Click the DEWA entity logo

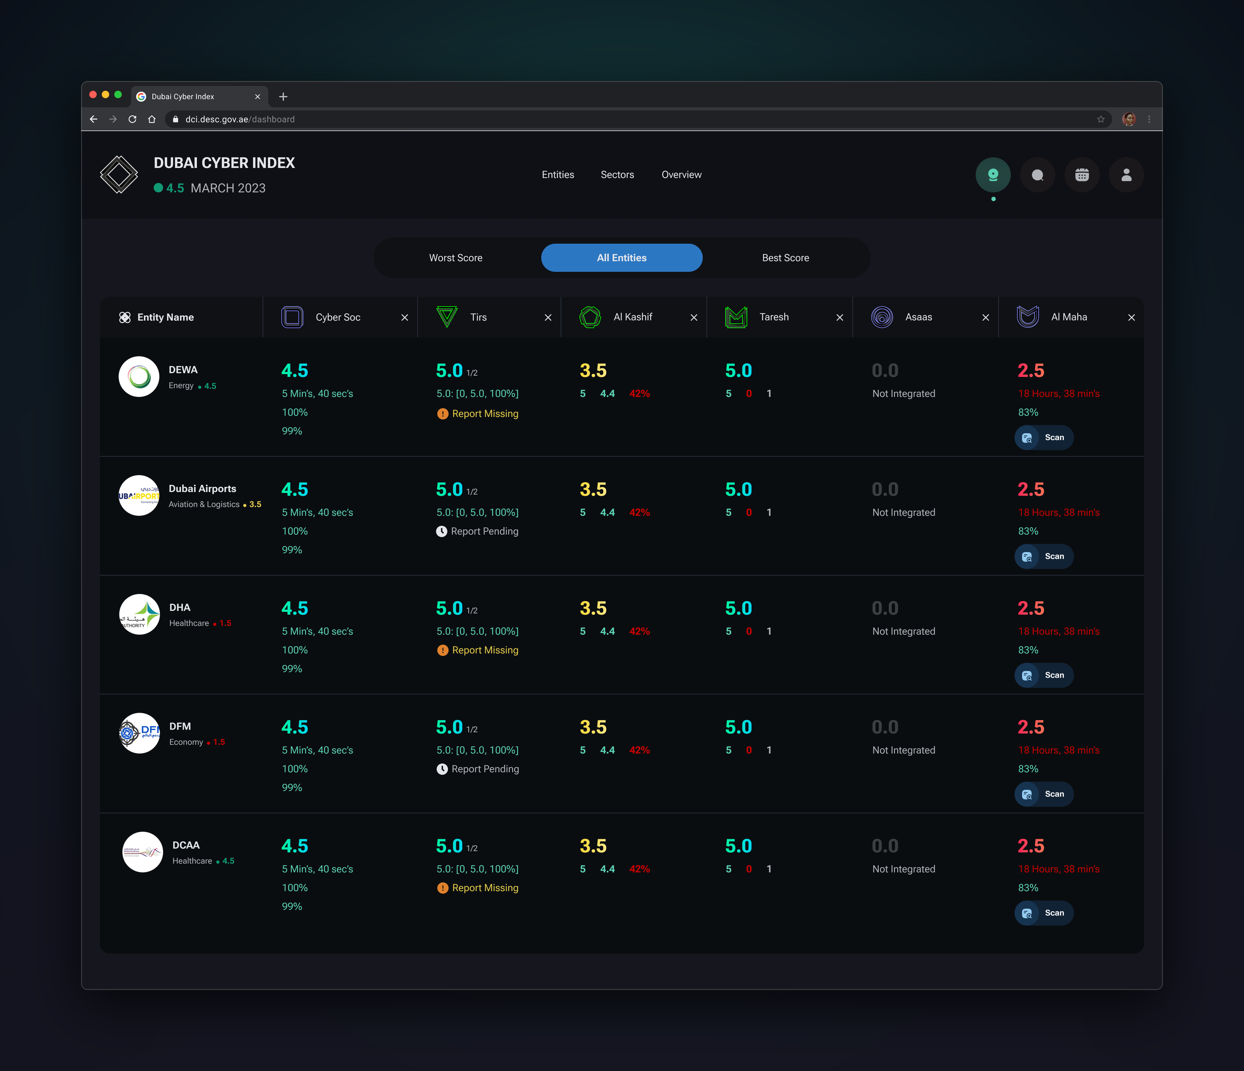tap(139, 377)
